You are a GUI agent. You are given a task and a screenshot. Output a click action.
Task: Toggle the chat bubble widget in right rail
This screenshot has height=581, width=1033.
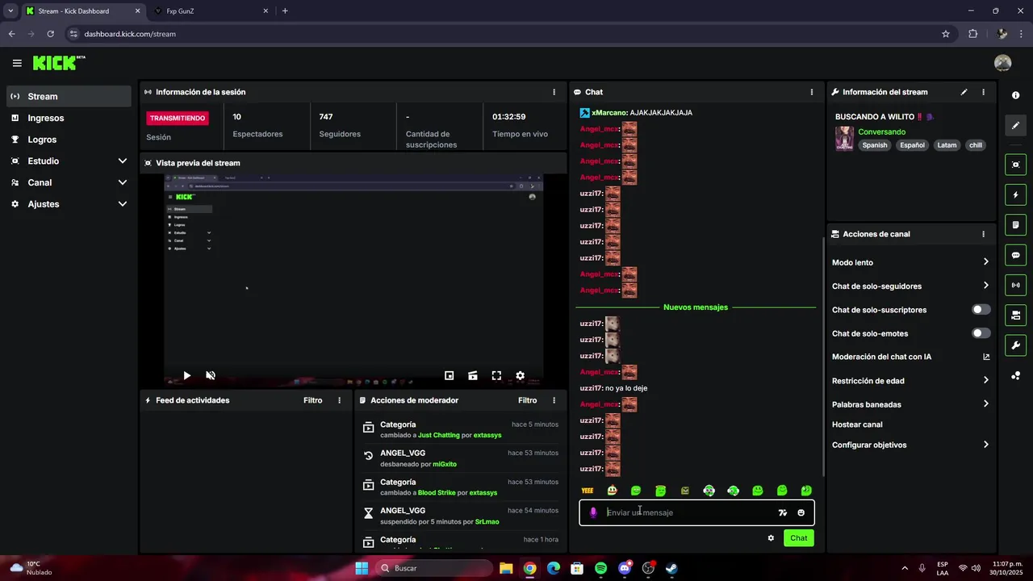click(x=1015, y=255)
